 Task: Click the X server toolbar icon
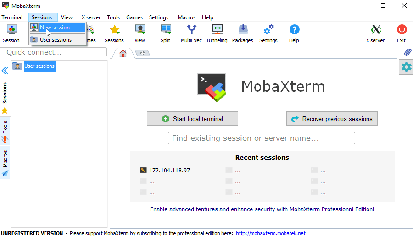click(375, 33)
